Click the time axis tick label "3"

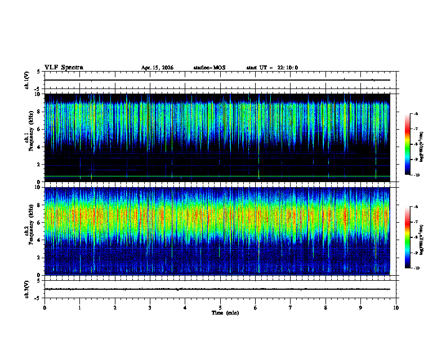point(150,308)
